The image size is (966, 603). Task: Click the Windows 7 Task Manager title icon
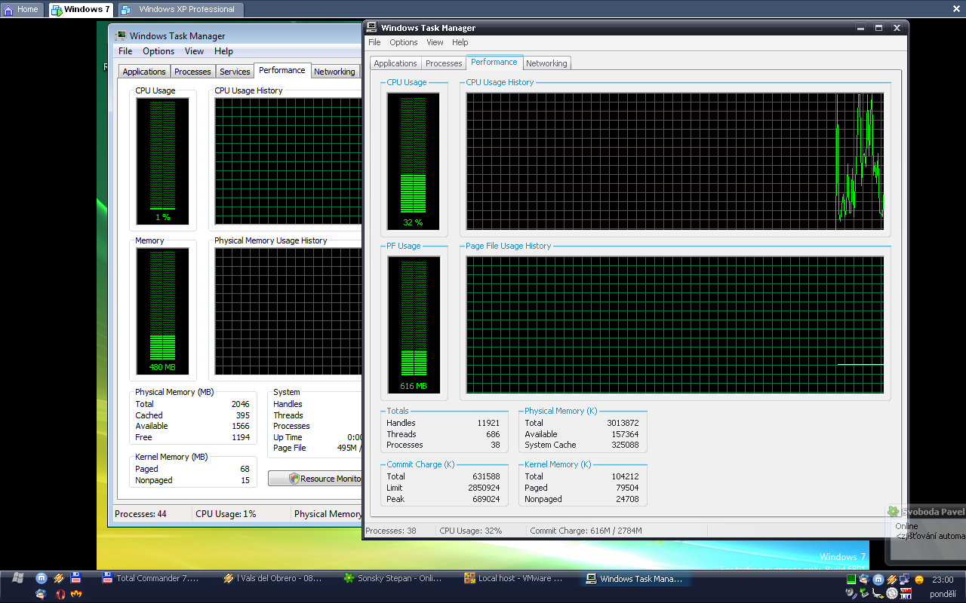(x=120, y=35)
